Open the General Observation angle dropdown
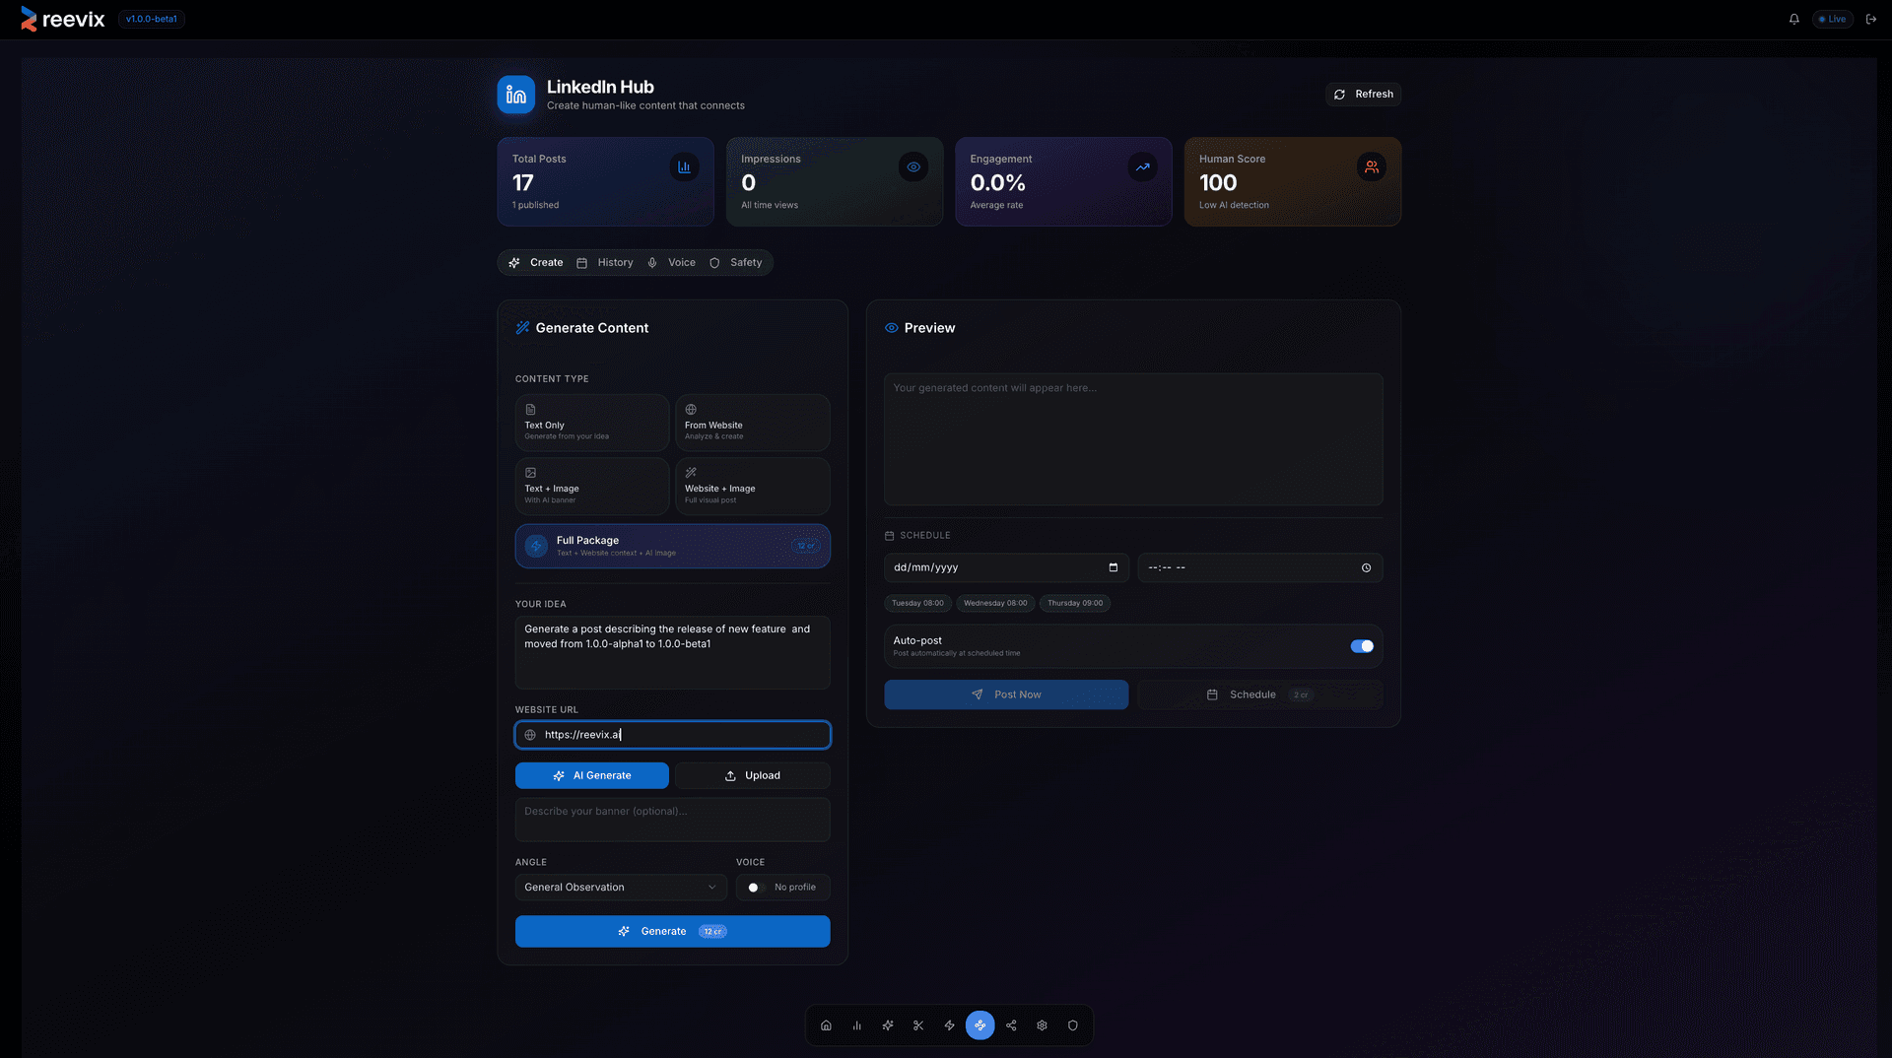The height and width of the screenshot is (1058, 1892). pyautogui.click(x=620, y=887)
